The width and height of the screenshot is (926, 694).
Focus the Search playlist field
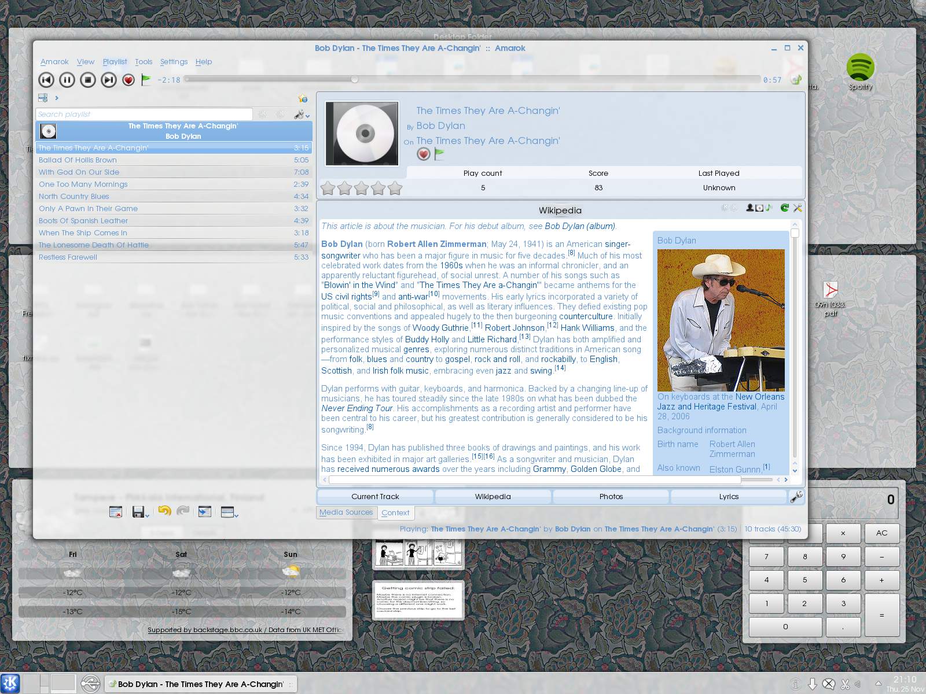tap(144, 114)
